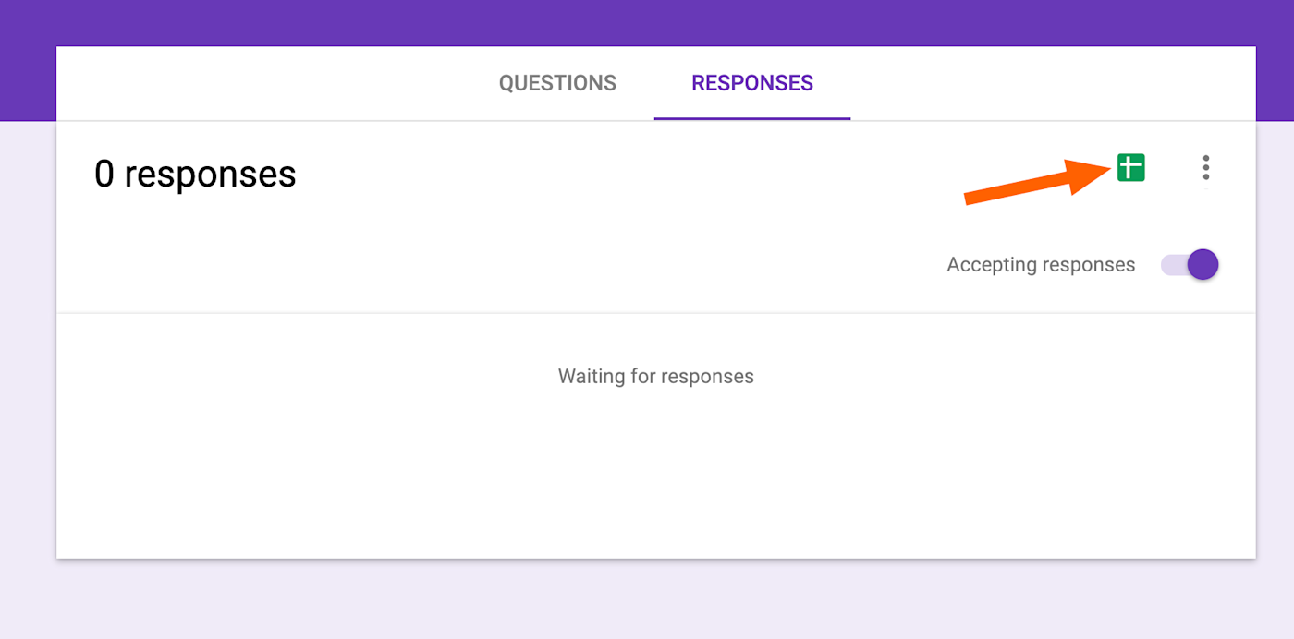Click the green Create Spreadsheet icon

click(x=1130, y=168)
